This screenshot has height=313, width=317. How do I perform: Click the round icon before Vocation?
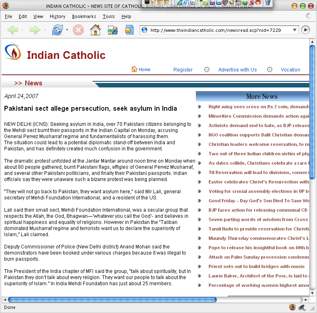(x=270, y=69)
